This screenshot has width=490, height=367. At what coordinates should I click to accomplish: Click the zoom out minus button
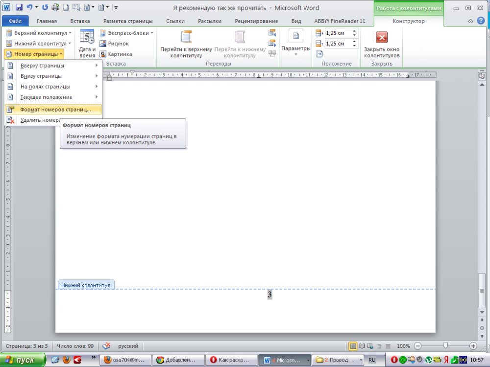(x=418, y=346)
